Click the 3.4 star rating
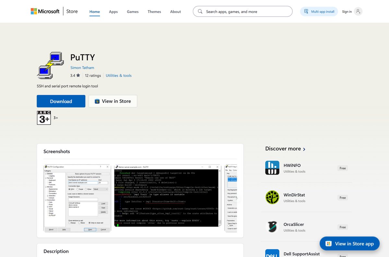 [75, 75]
